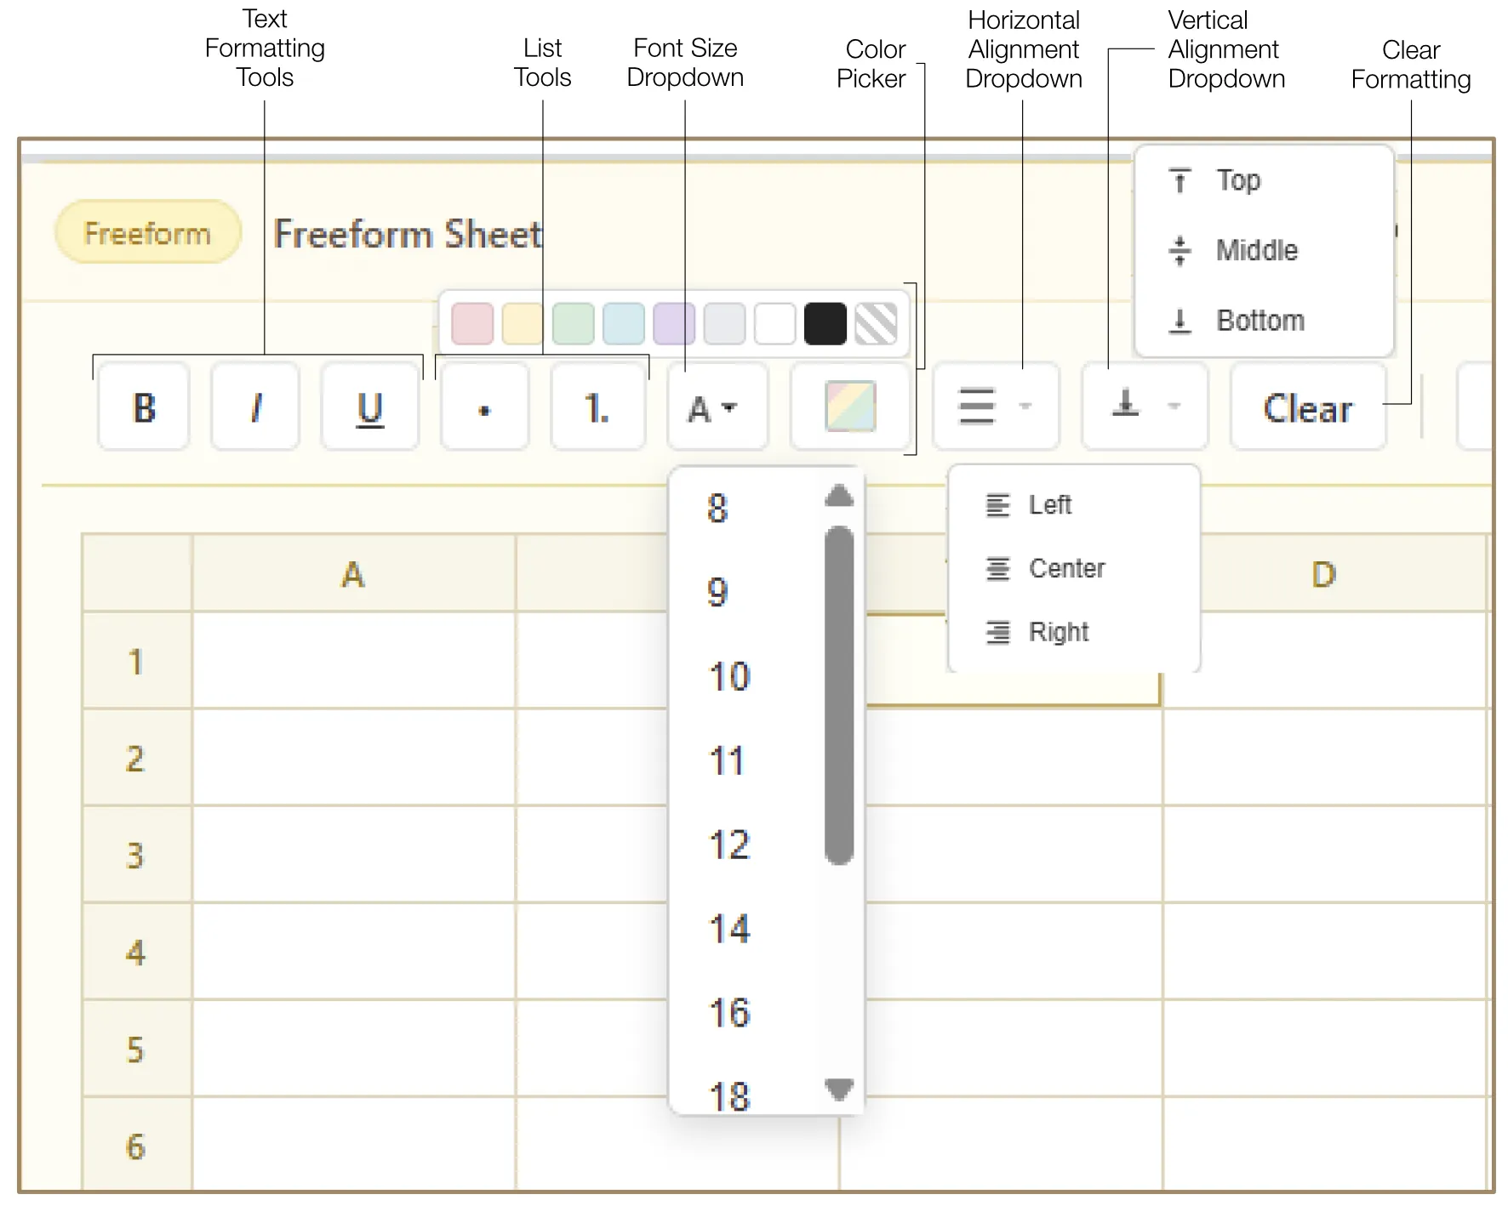Click the Clear formatting button
This screenshot has height=1206, width=1508.
pos(1308,407)
